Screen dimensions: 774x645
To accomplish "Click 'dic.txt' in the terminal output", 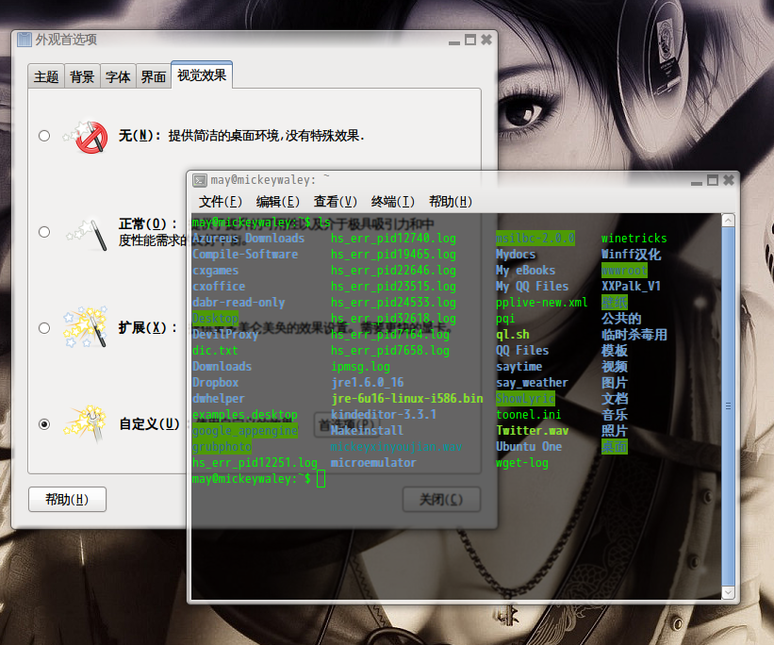I will tap(215, 351).
